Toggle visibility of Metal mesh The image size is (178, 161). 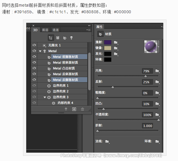coord(34,51)
